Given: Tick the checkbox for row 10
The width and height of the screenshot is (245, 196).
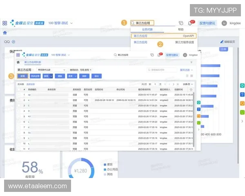Looking at the screenshot, I should (19, 143).
